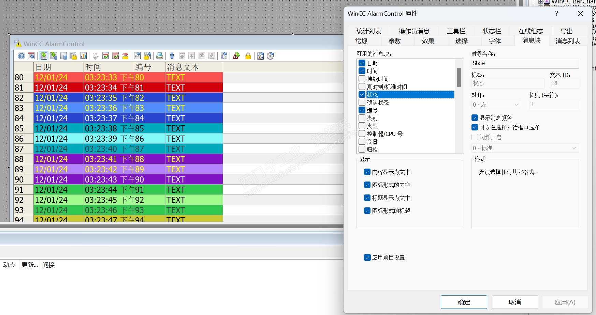Screen dimensions: 596x315
Task: Toggle 图标形式的内容 checkbox
Action: click(367, 185)
